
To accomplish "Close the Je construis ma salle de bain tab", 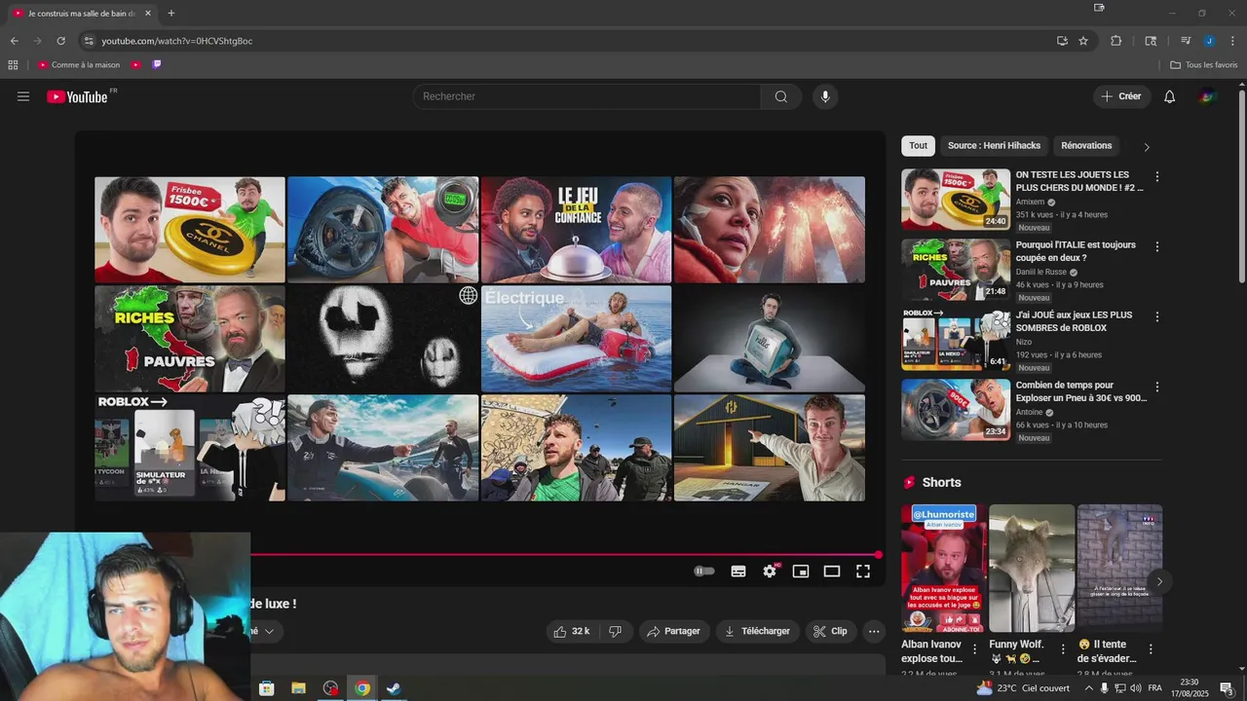I will tap(148, 13).
